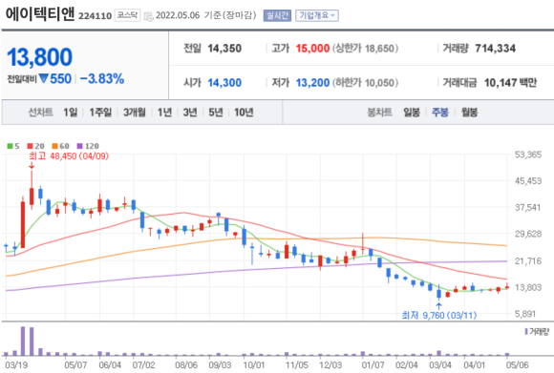The image size is (554, 373).
Task: Click the previous close value 14,350
Action: [x=224, y=49]
